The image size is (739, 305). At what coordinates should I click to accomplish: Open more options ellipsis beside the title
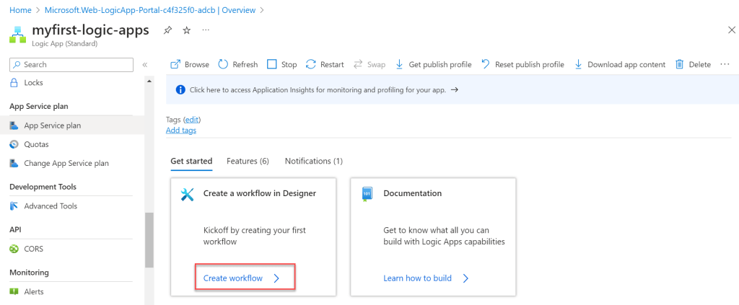click(x=206, y=30)
